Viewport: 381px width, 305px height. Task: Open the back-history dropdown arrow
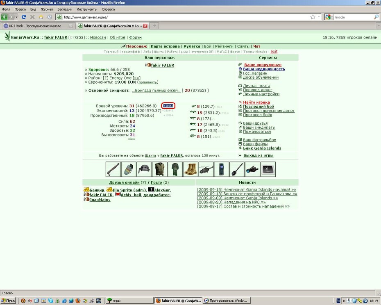coord(16,17)
